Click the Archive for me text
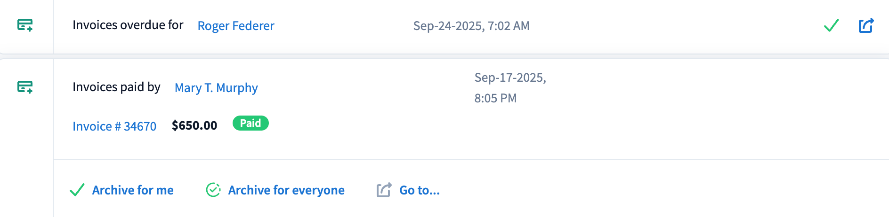 click(x=133, y=190)
